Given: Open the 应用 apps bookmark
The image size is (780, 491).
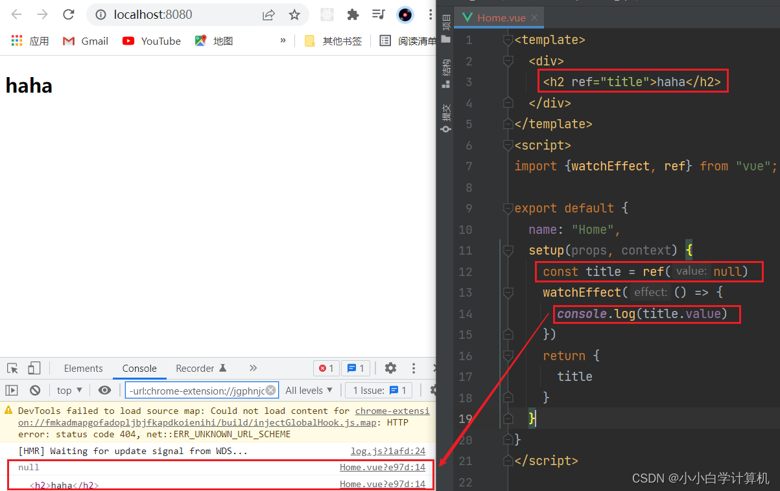Looking at the screenshot, I should tap(30, 41).
